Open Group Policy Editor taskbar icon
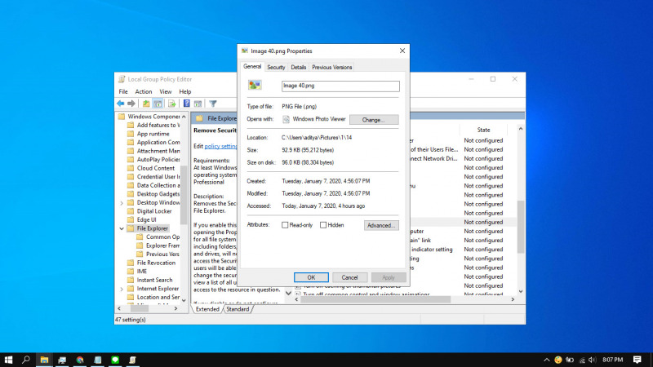653x367 pixels. [x=132, y=360]
